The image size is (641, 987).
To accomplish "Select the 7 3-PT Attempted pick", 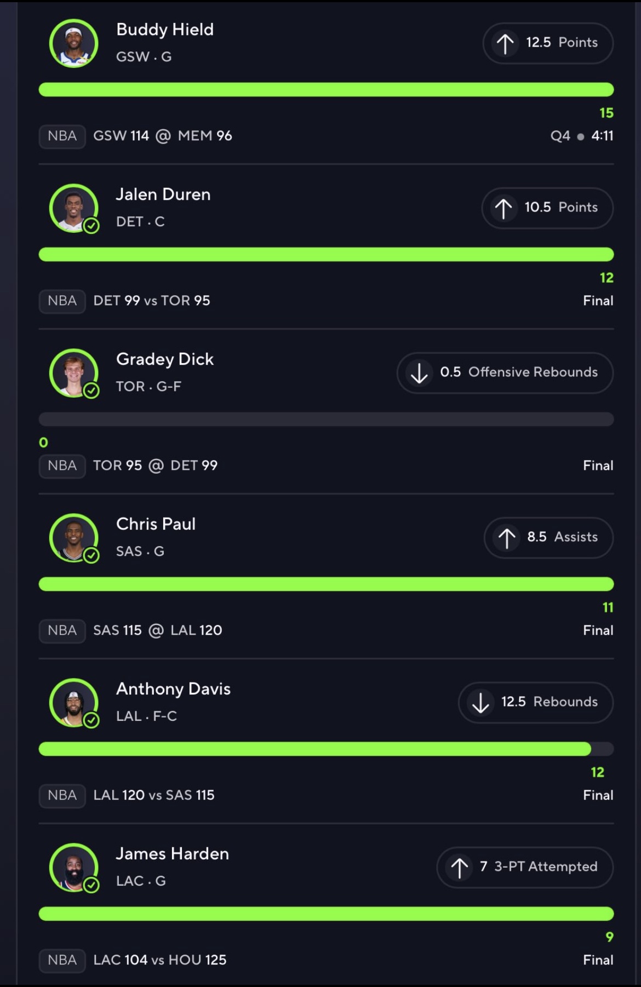I will pyautogui.click(x=525, y=868).
